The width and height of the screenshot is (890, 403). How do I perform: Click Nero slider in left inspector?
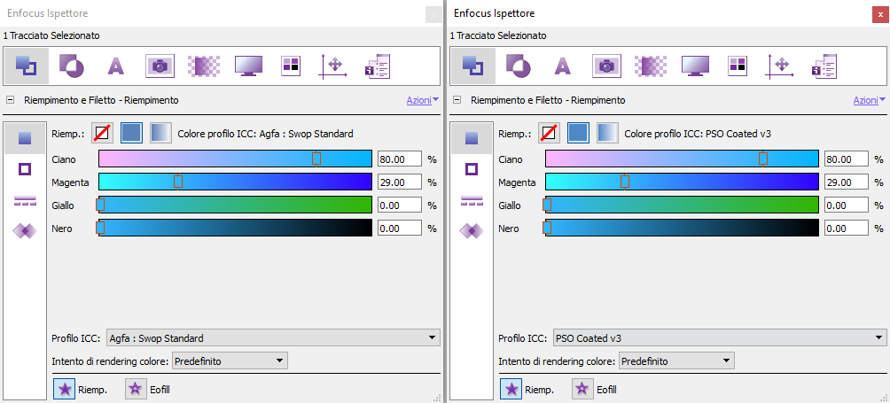236,228
